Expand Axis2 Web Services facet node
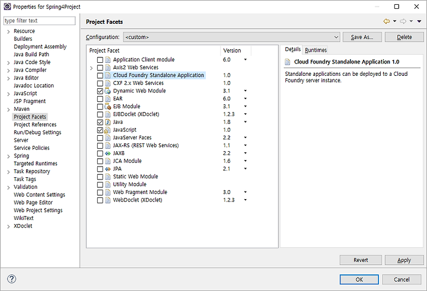Viewport: 427px width, 291px height. pos(91,68)
